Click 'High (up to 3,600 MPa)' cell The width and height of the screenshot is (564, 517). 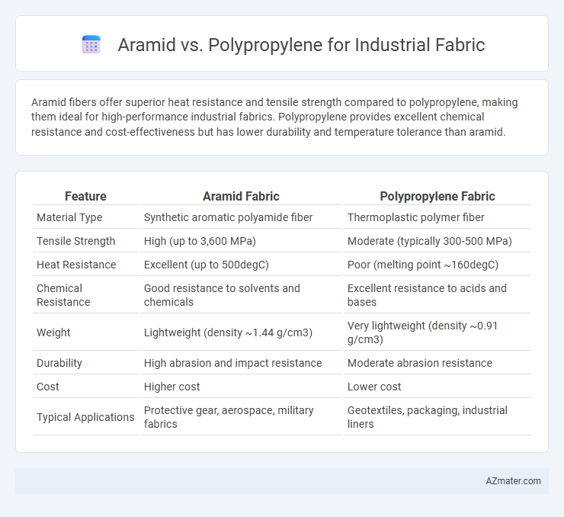pos(200,241)
